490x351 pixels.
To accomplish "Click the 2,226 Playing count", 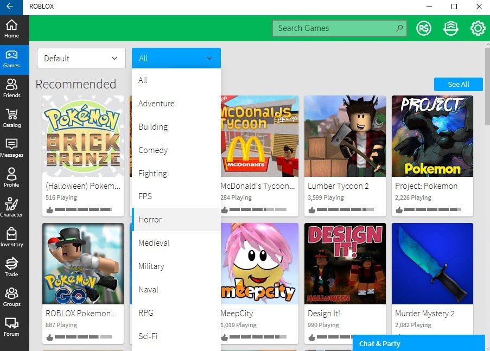I will click(413, 197).
